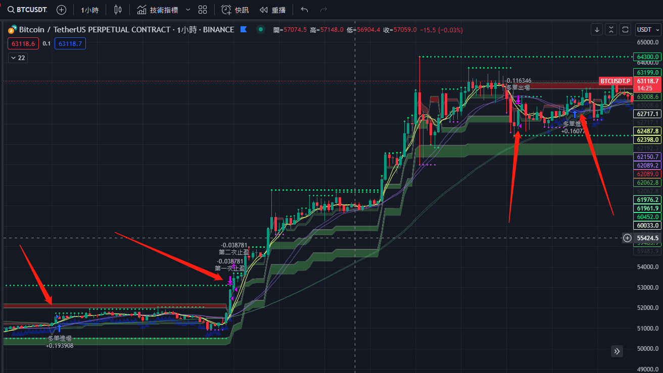Click the 0.1 spread value between prices
663x373 pixels.
pyautogui.click(x=46, y=44)
